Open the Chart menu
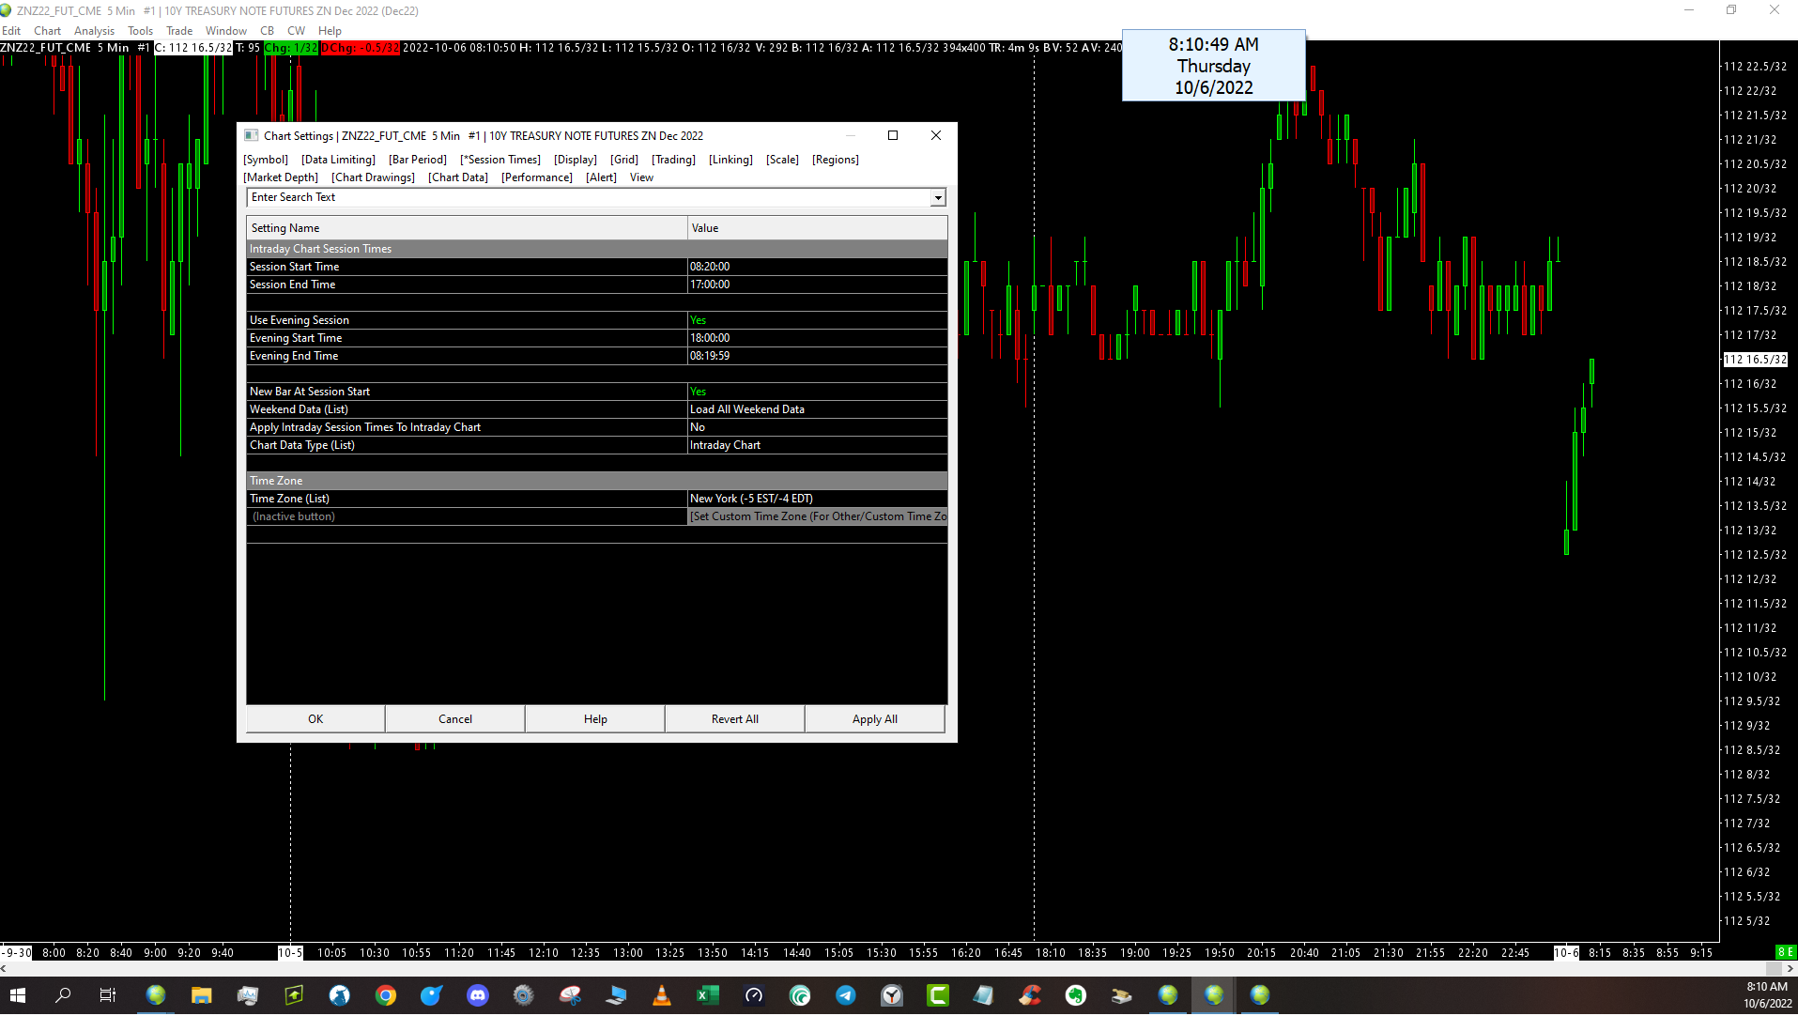Image resolution: width=1798 pixels, height=1016 pixels. (x=48, y=31)
